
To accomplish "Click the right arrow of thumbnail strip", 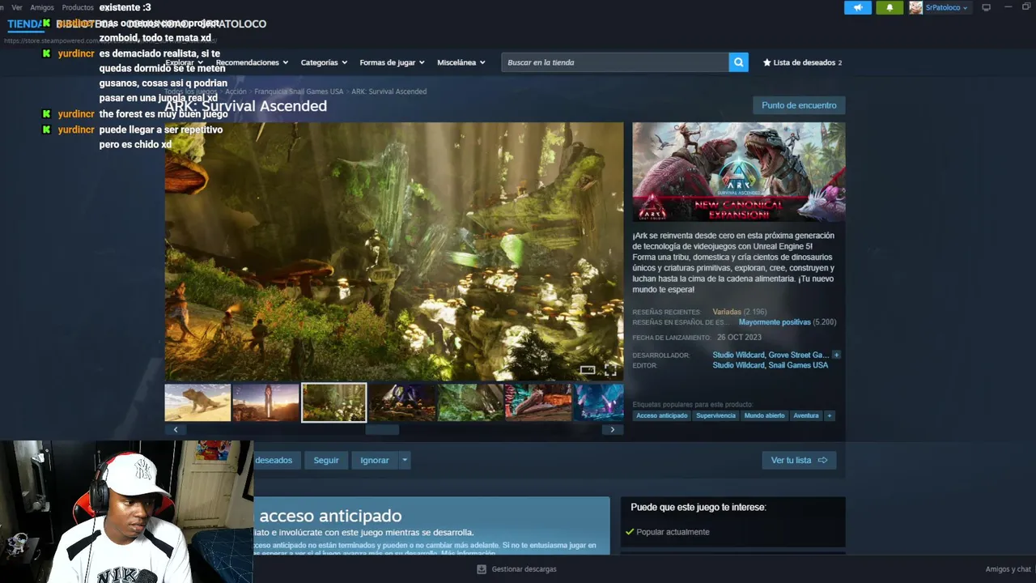I will 613,430.
